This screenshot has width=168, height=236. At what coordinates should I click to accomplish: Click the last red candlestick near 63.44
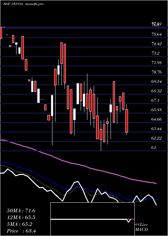click(127, 121)
